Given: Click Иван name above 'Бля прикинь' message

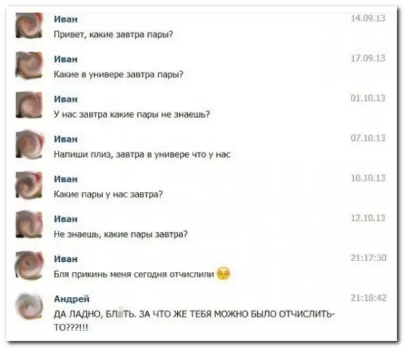Looking at the screenshot, I should (x=66, y=258).
